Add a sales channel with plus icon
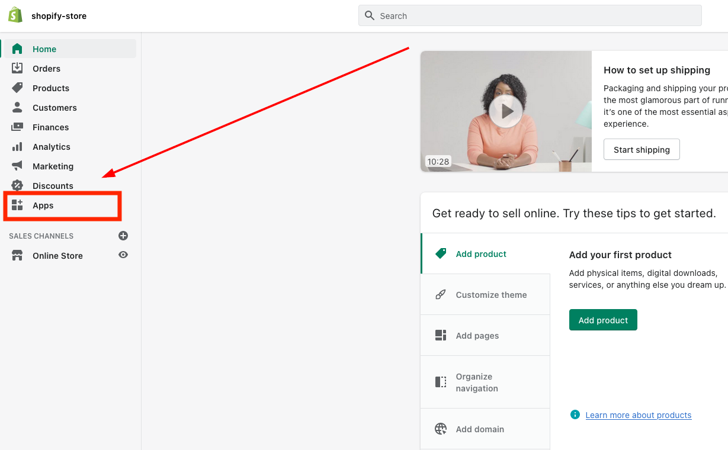Image resolution: width=728 pixels, height=450 pixels. (123, 236)
